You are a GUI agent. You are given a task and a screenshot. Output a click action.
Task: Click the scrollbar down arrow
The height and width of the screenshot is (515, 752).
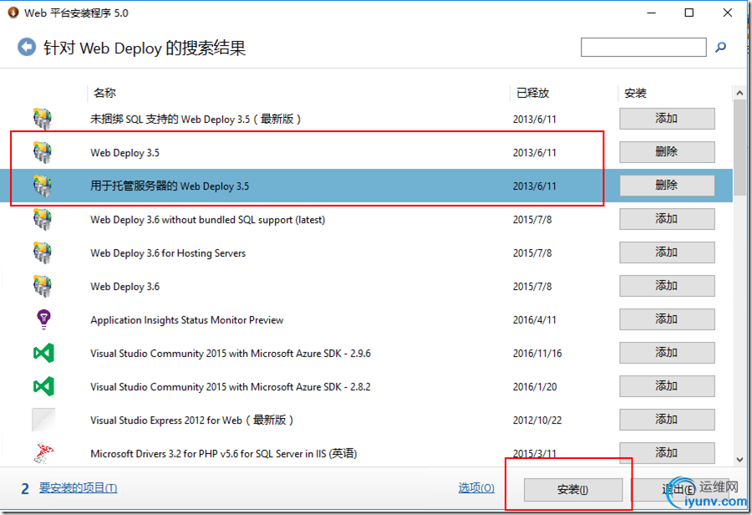[739, 459]
